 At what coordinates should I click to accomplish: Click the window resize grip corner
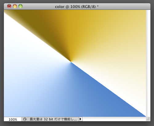(x=148, y=119)
